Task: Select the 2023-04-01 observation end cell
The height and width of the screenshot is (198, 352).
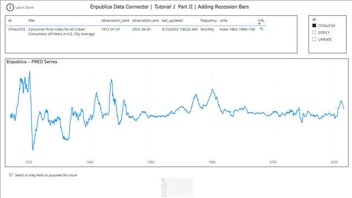Action: pos(141,29)
